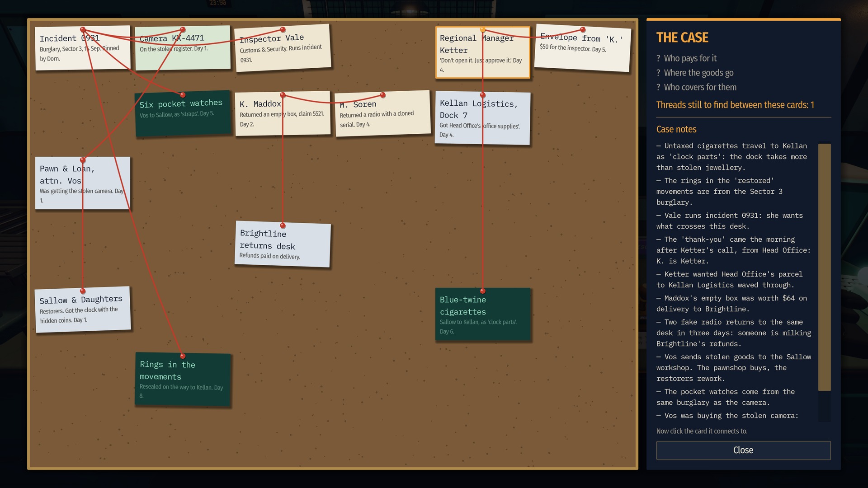Click the case notes scrollbar thumb
This screenshot has width=868, height=488.
coord(825,267)
